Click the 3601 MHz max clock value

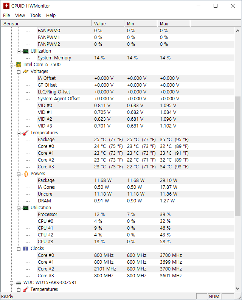point(171,276)
